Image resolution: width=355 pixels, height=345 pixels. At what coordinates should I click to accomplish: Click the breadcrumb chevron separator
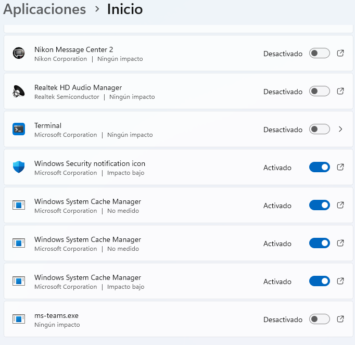pyautogui.click(x=97, y=9)
